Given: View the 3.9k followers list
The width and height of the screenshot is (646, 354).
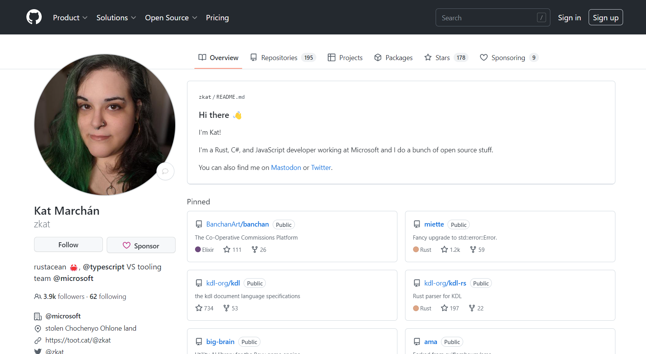Looking at the screenshot, I should (64, 297).
